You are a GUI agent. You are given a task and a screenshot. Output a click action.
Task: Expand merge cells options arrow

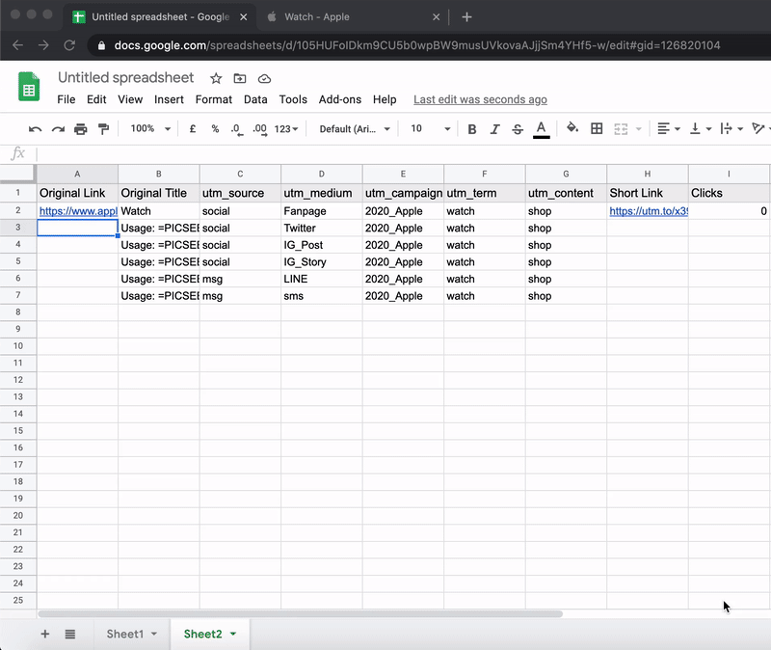point(639,129)
